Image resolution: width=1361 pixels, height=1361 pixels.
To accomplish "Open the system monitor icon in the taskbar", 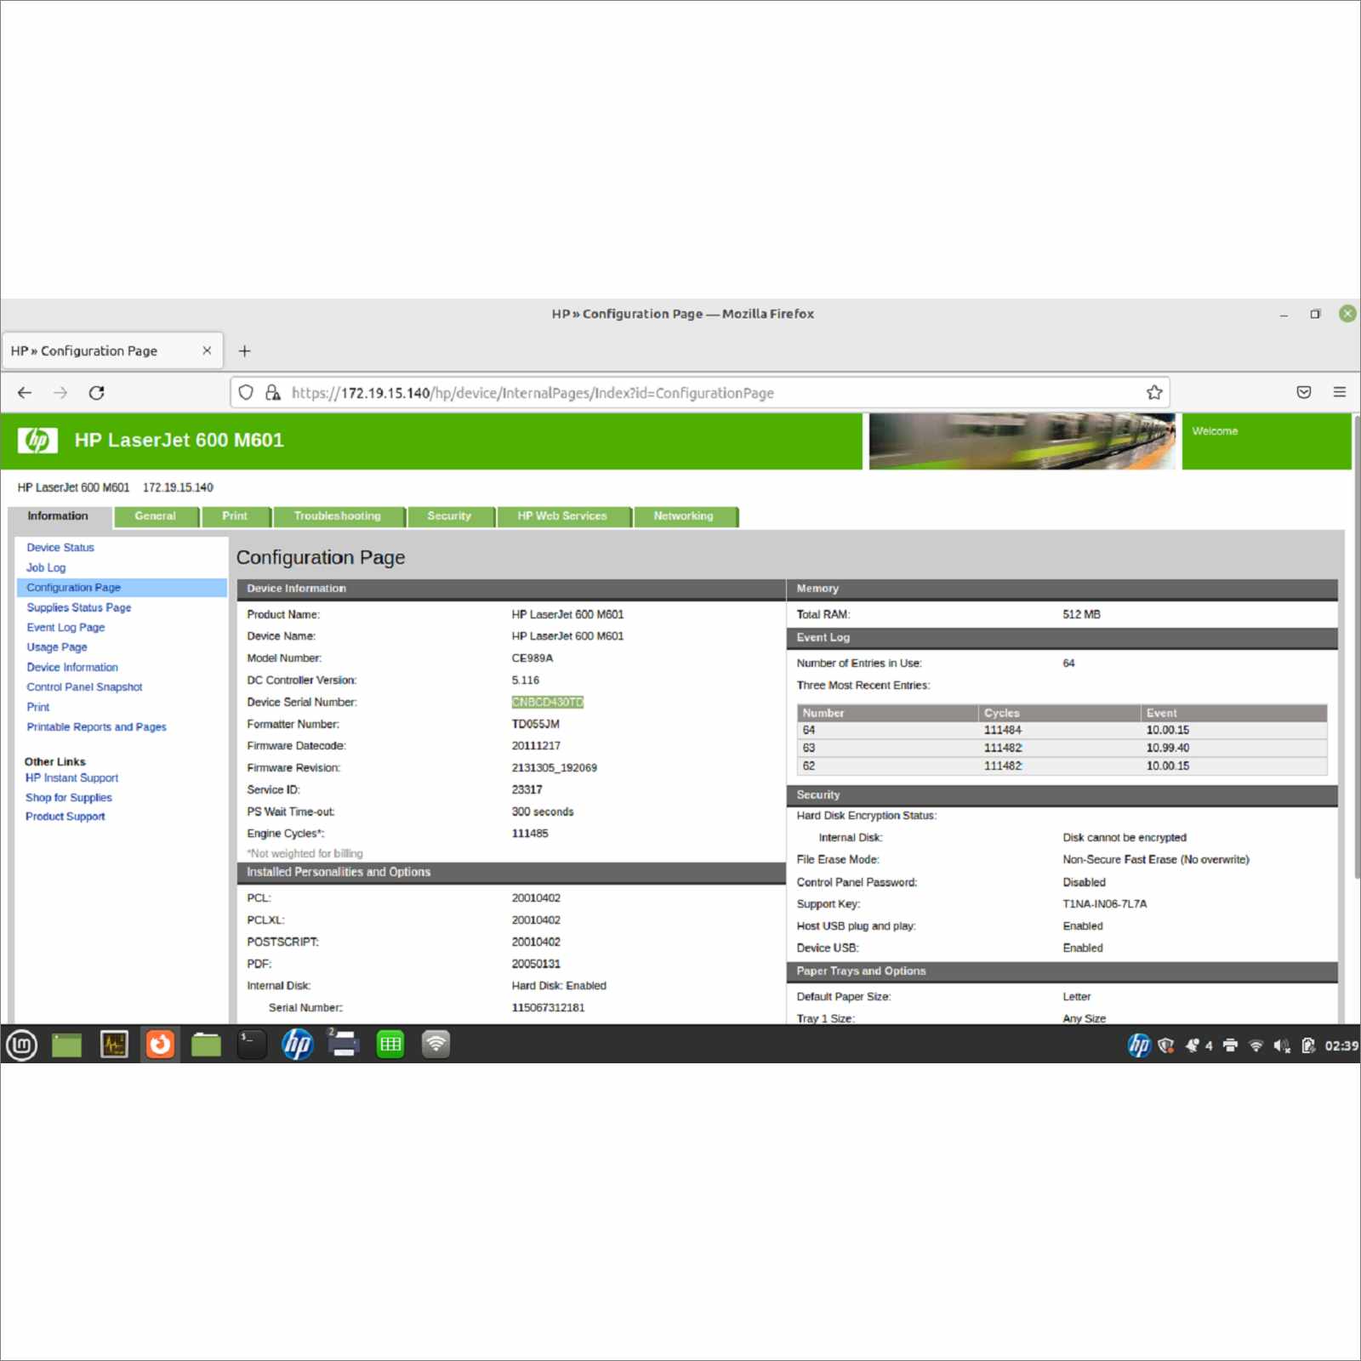I will (x=113, y=1045).
